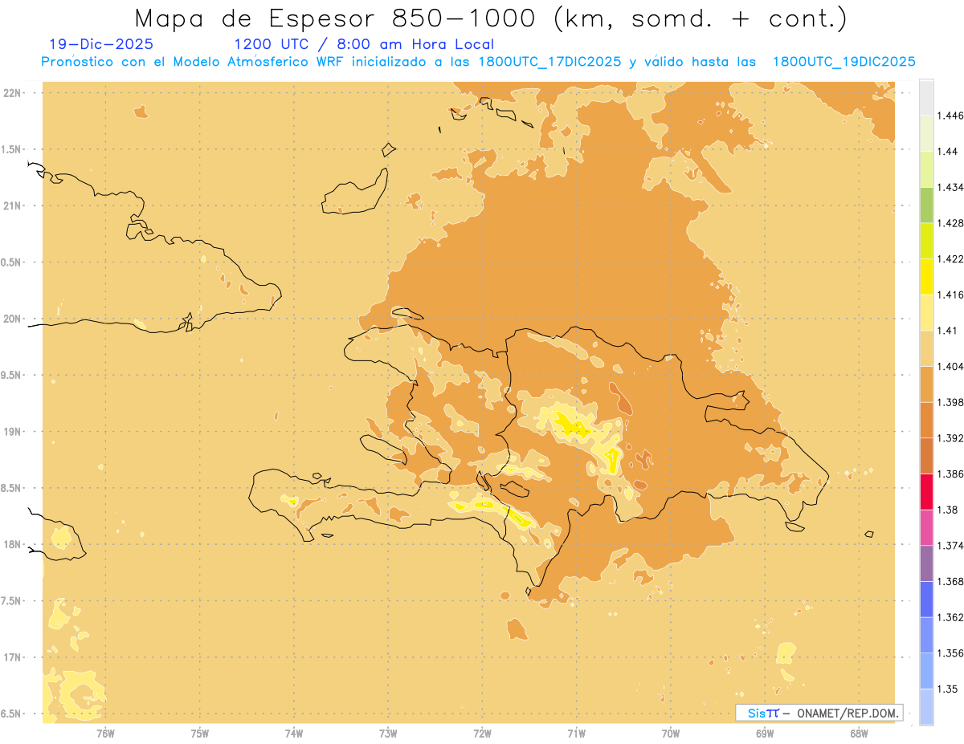Click the '69W' longitude label
Viewport: 964px width, 744px height.
tap(765, 733)
